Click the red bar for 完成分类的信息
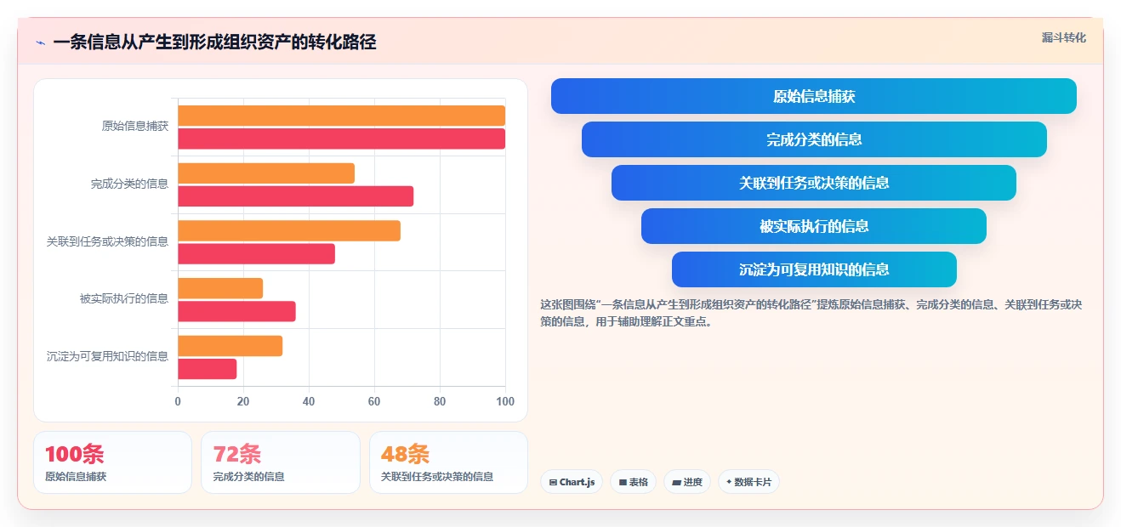1121x527 pixels. 295,196
